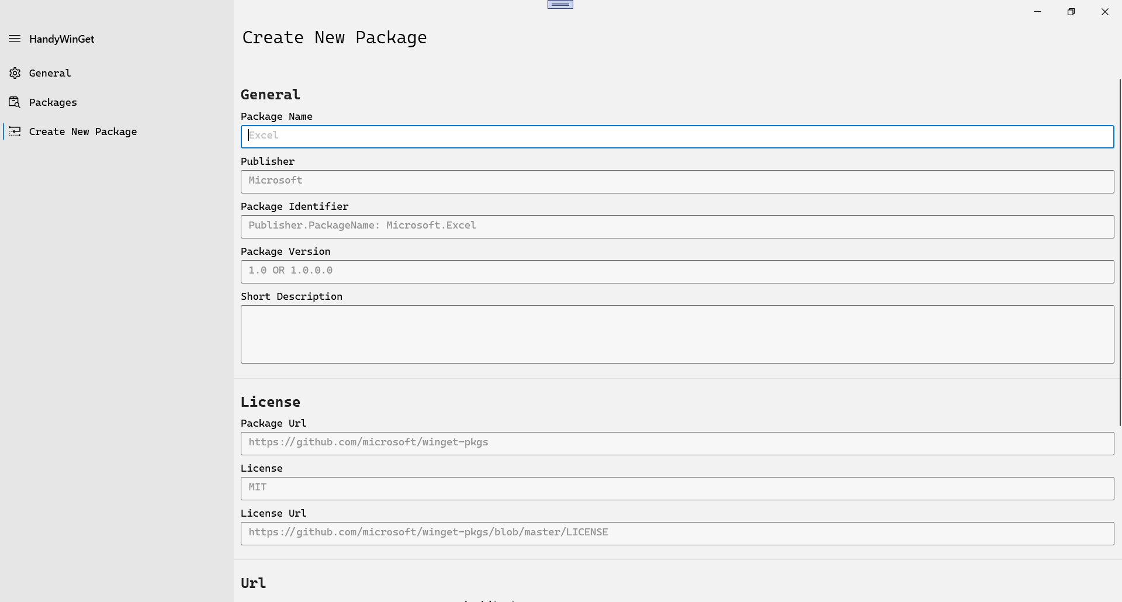Viewport: 1122px width, 602px height.
Task: Click the Create New Package sidebar icon
Action: (15, 132)
